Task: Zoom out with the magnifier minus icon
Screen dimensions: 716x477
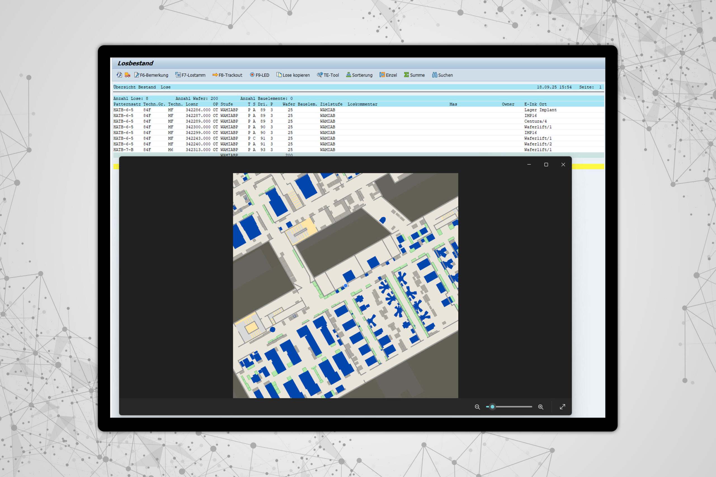Action: (477, 407)
